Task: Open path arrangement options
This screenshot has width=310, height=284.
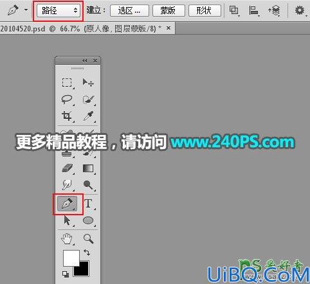Action: [x=274, y=10]
